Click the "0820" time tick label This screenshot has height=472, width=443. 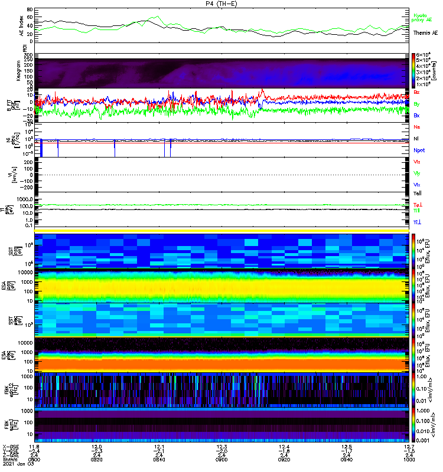tap(97, 460)
